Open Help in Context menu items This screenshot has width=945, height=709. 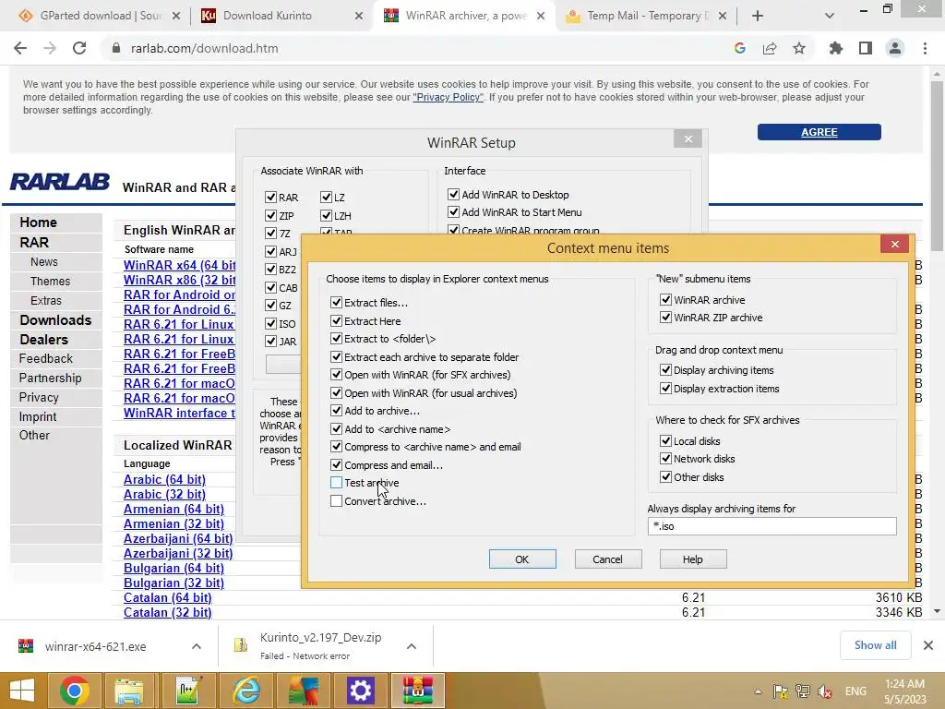pyautogui.click(x=692, y=559)
